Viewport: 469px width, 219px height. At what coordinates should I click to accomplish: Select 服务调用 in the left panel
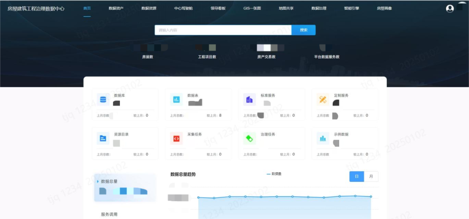(109, 214)
